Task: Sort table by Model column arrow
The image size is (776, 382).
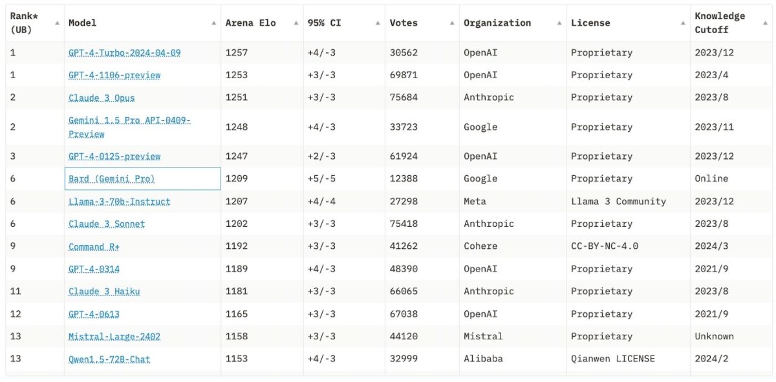Action: click(214, 23)
